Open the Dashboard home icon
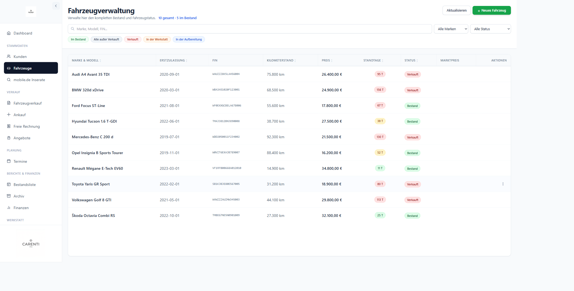The height and width of the screenshot is (291, 574). [9, 33]
